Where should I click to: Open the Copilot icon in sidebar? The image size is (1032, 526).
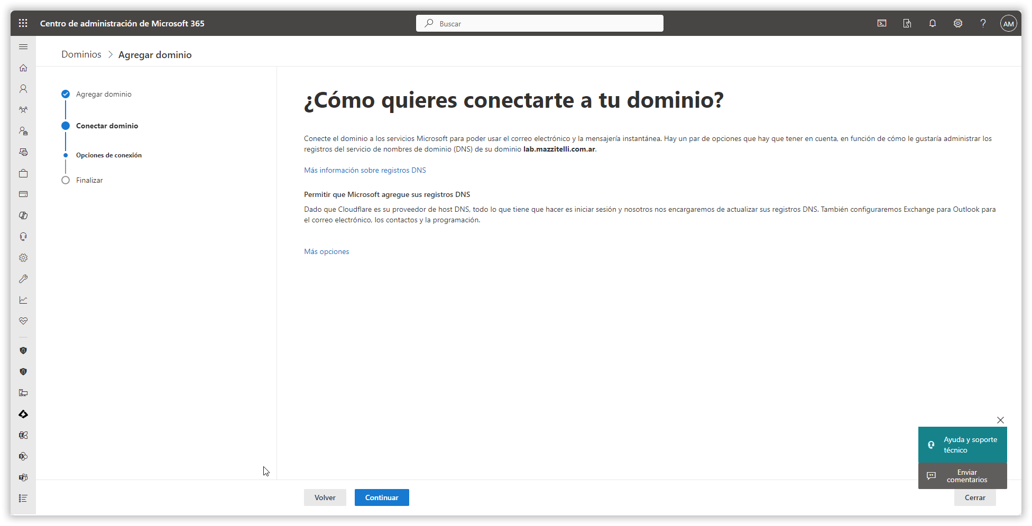23,215
